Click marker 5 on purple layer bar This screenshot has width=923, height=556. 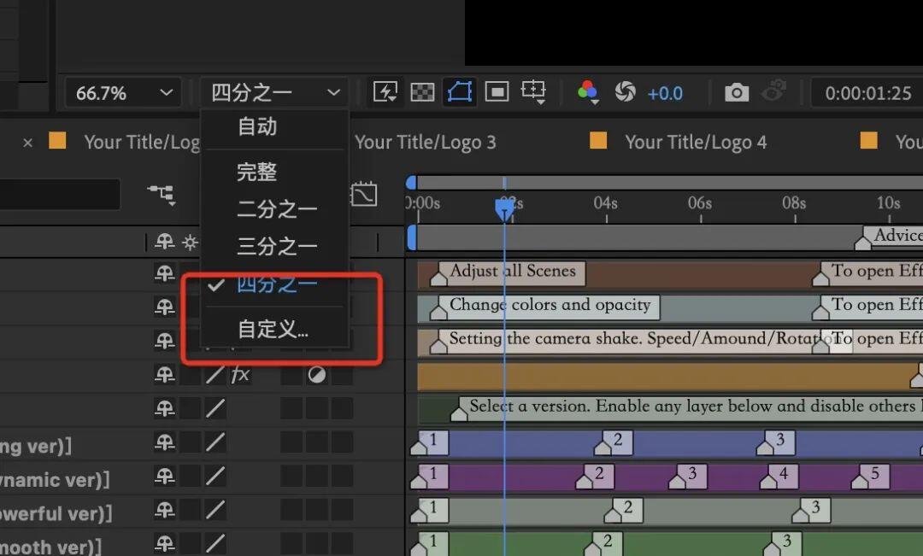(870, 477)
